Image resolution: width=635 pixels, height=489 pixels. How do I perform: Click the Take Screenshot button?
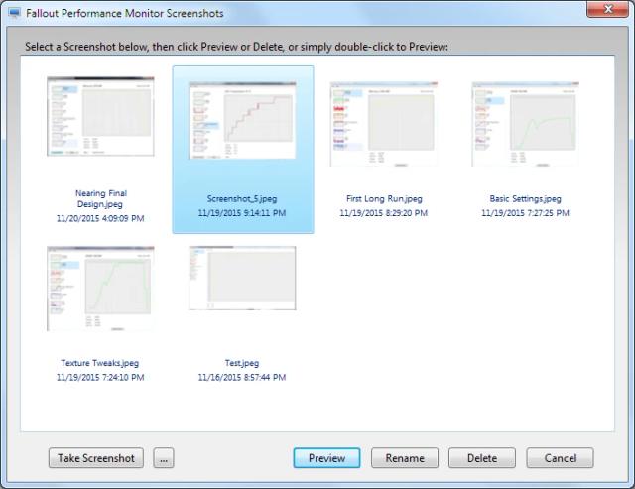tap(96, 458)
